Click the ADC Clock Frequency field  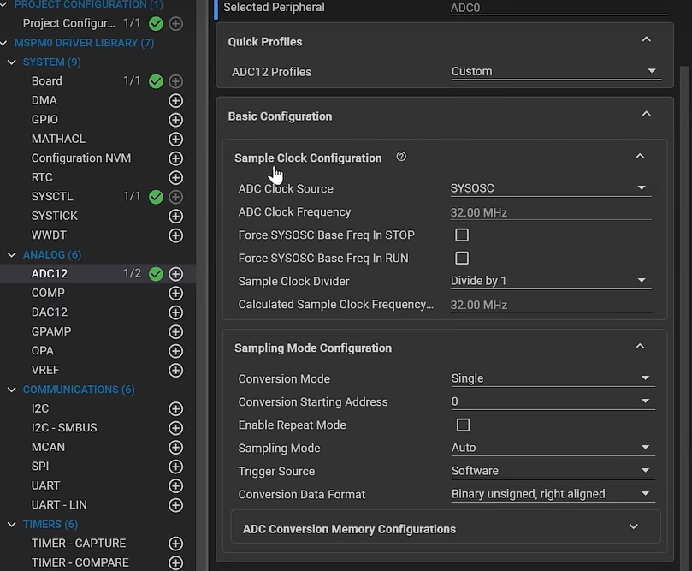click(550, 212)
